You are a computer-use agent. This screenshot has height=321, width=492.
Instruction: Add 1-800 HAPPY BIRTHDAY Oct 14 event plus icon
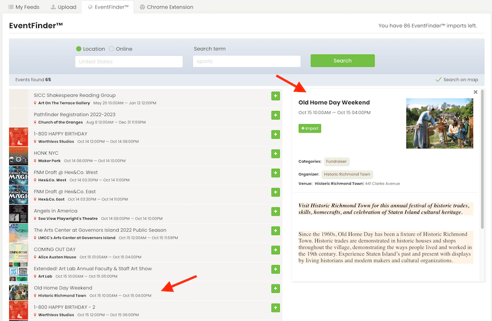(276, 134)
